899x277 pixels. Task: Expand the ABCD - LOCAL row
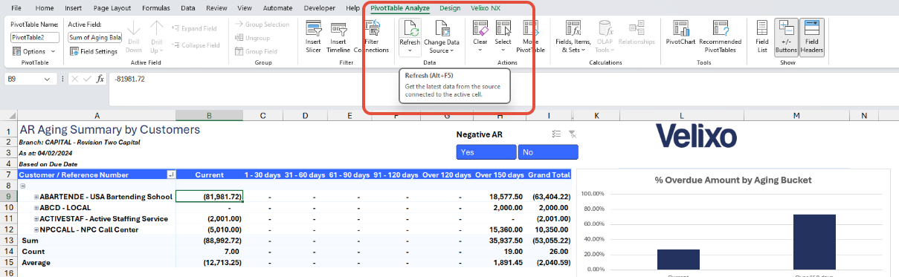click(36, 208)
